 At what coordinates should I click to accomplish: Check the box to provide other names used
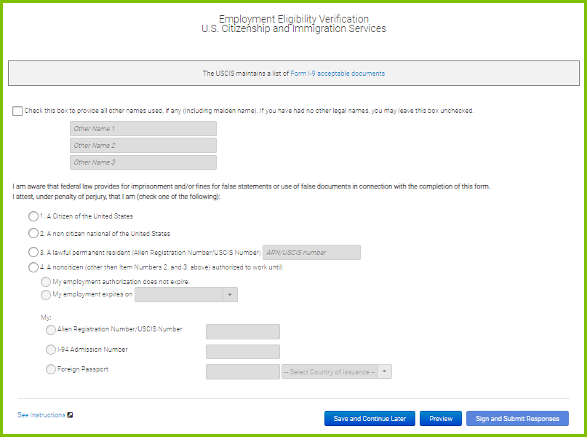pyautogui.click(x=17, y=111)
